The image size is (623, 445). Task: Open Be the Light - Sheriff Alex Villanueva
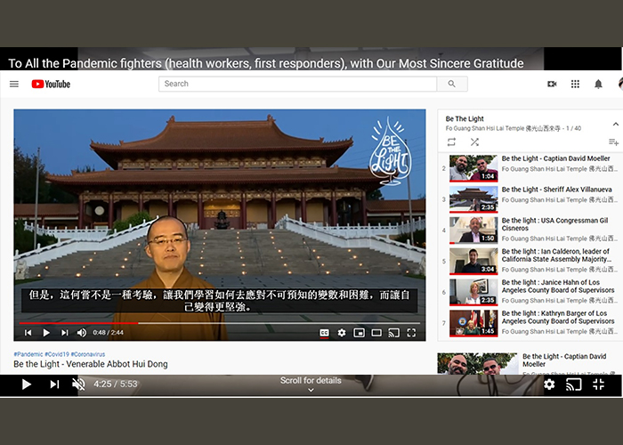point(555,190)
